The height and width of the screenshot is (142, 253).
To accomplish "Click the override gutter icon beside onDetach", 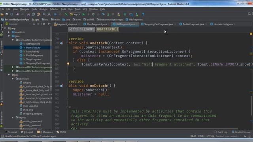I will pyautogui.click(x=62, y=86).
